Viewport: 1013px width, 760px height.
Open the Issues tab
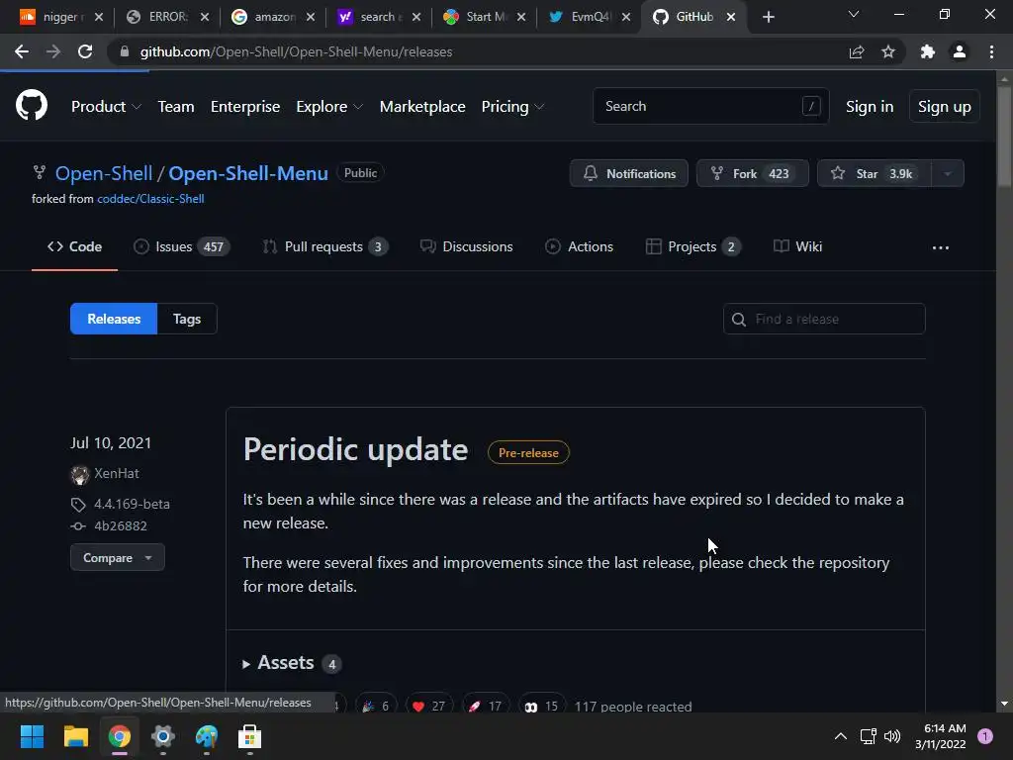click(x=182, y=246)
